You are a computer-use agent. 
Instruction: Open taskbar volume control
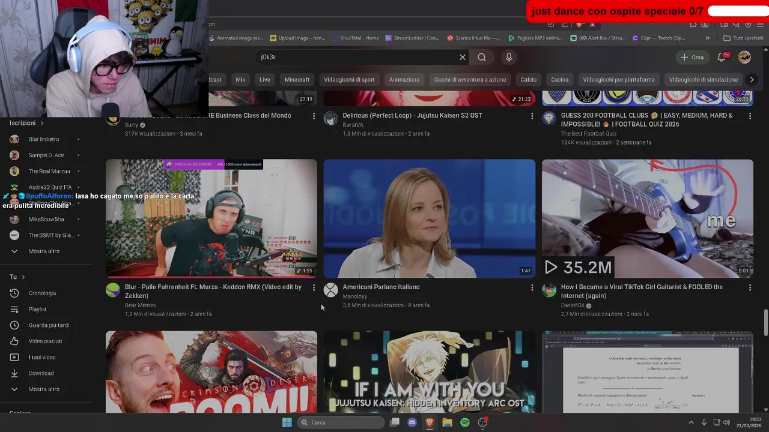[728, 422]
